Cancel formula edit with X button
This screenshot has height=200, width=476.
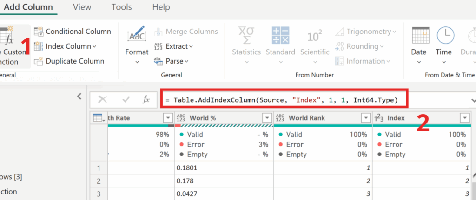click(103, 100)
